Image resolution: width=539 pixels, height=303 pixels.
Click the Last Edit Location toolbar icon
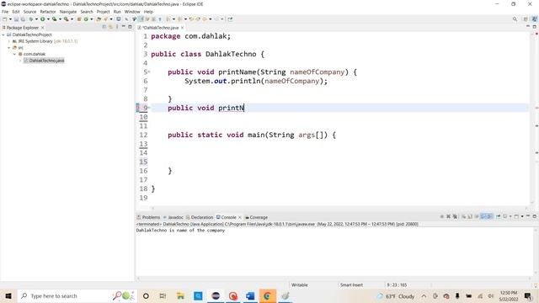[191, 19]
